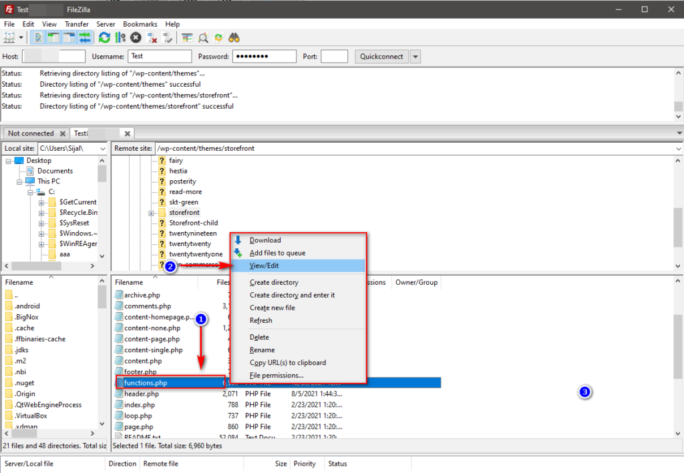Open the File menu
Screen dimensions: 684x473
click(9, 24)
